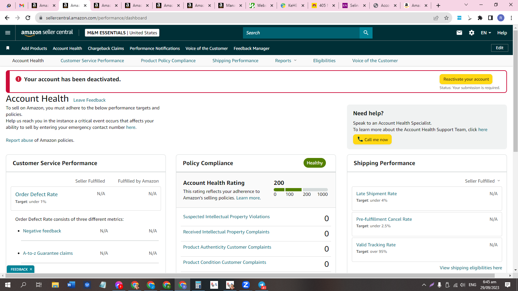Screen dimensions: 518x291
Task: Open a new browser tab
Action: (438, 6)
